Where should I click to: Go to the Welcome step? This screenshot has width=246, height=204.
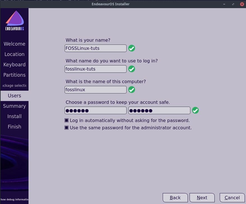tap(15, 44)
